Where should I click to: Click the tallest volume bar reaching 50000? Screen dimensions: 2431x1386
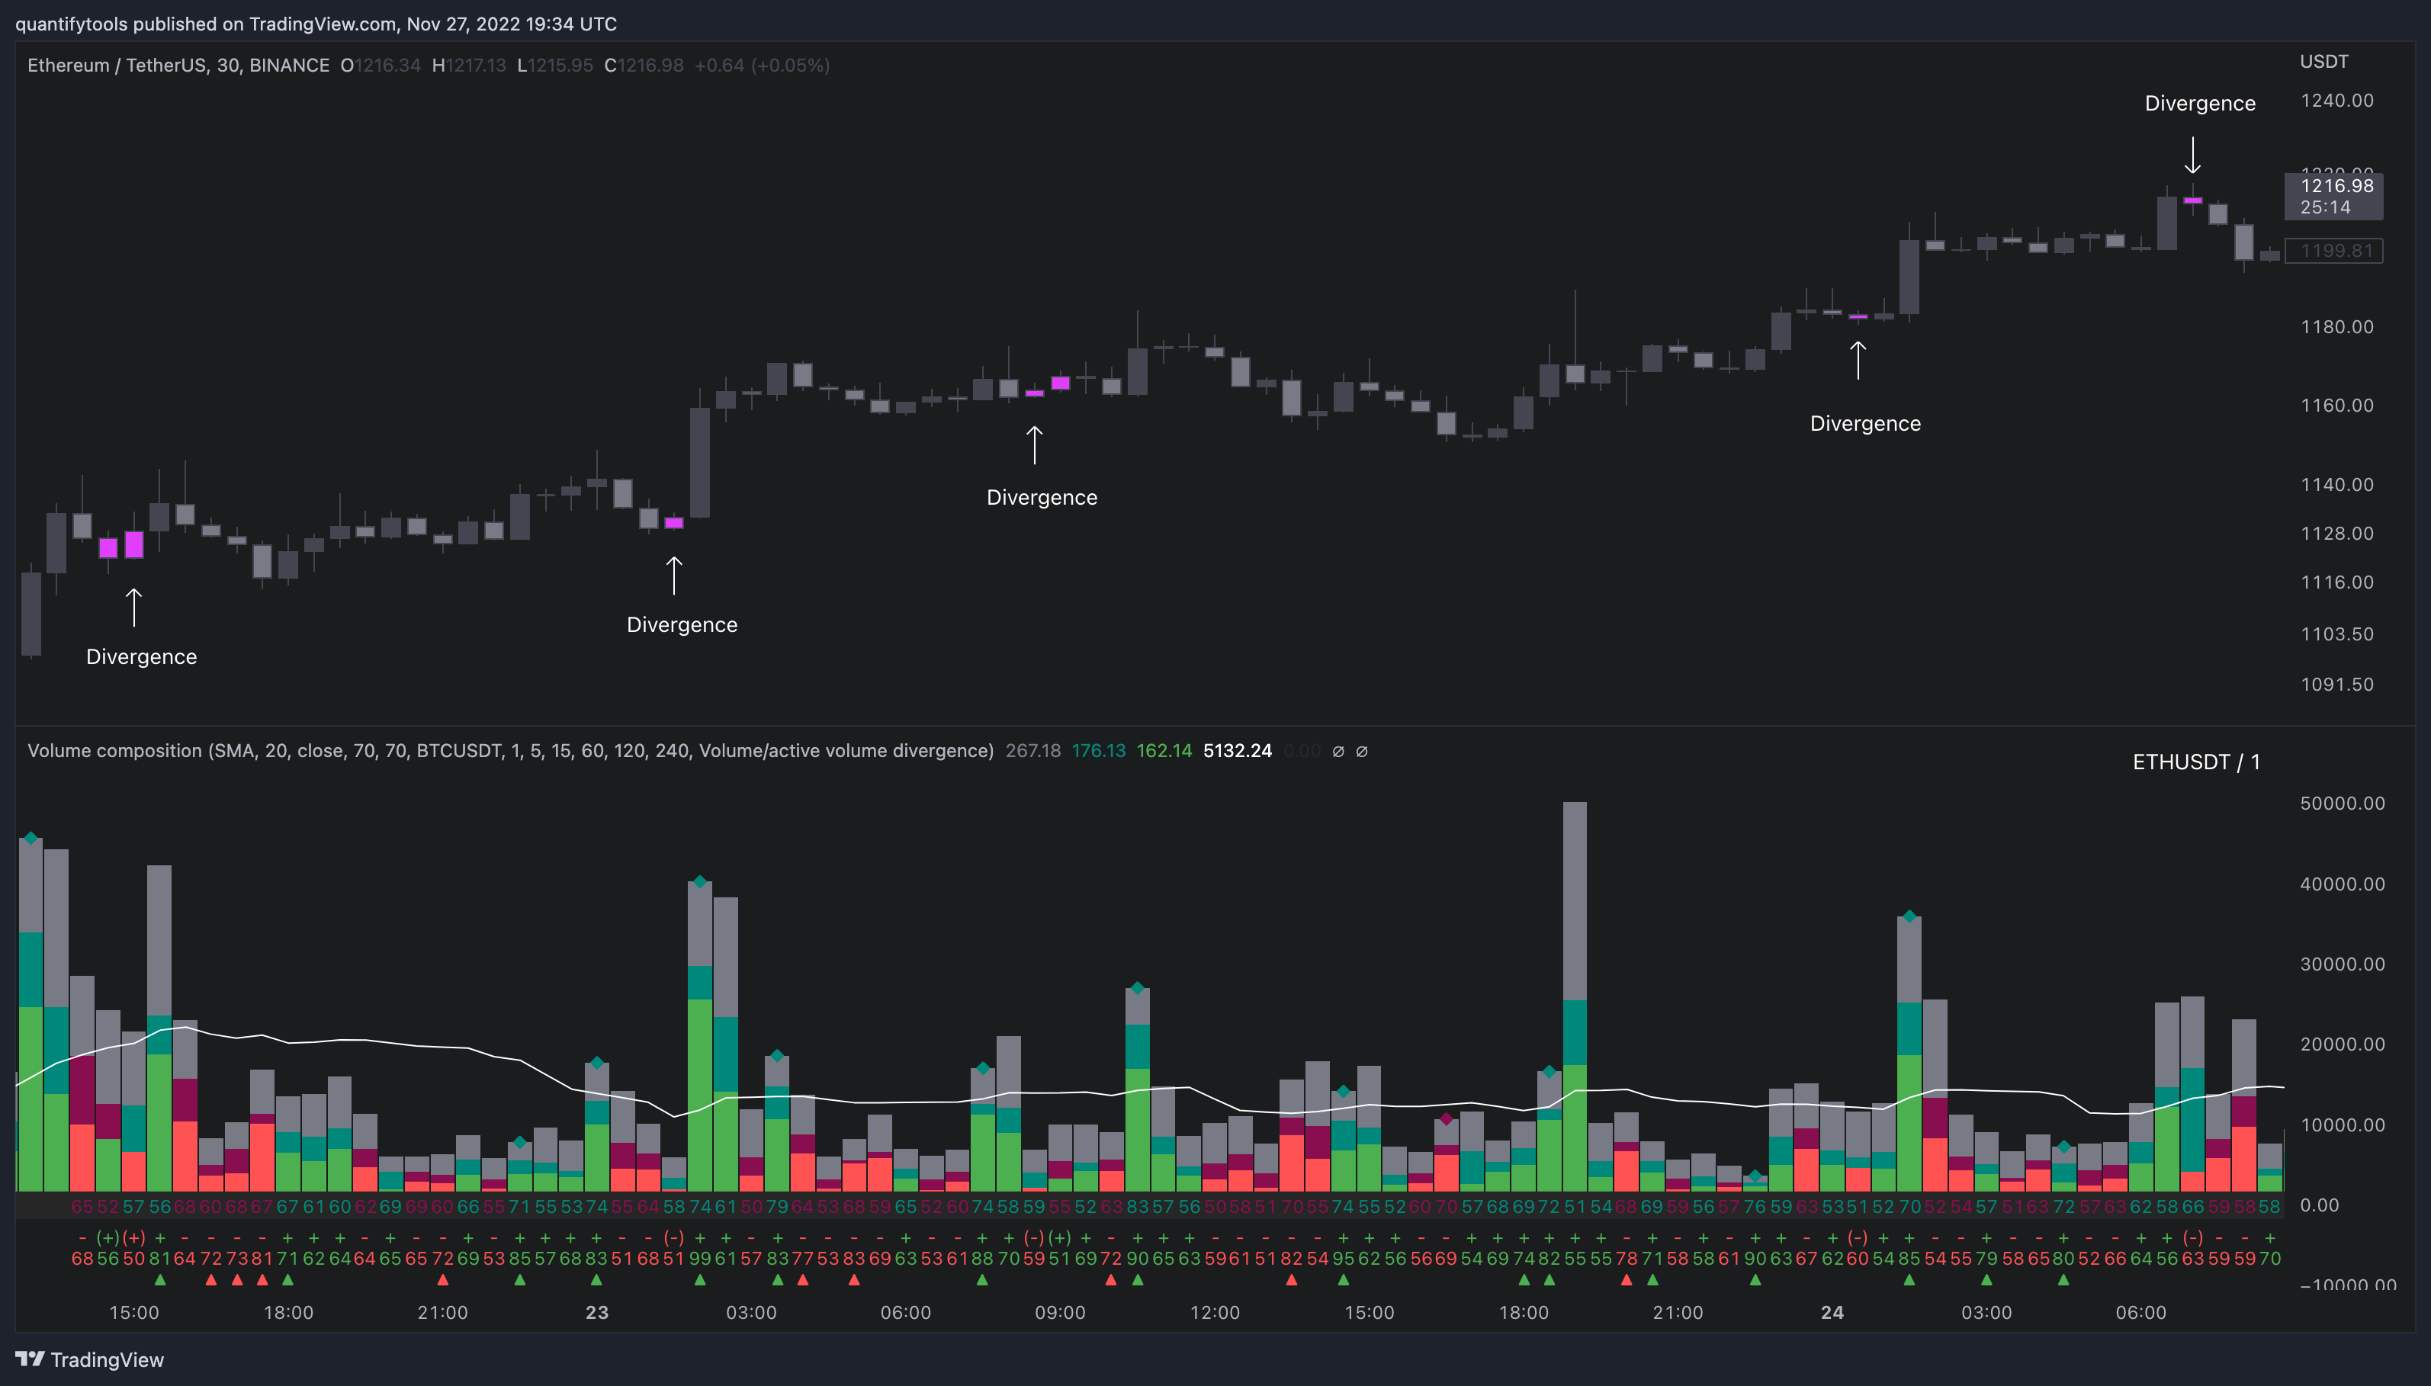click(1575, 996)
